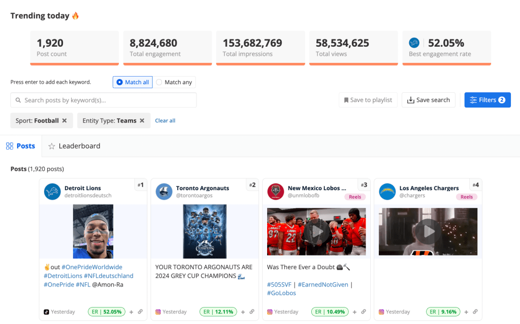Click the plus icon on Chargers post

click(467, 312)
